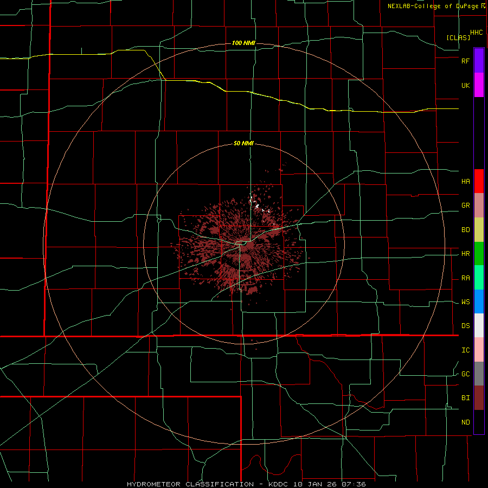Click the light pink IC legend swatch
The width and height of the screenshot is (488, 488).
click(x=479, y=350)
